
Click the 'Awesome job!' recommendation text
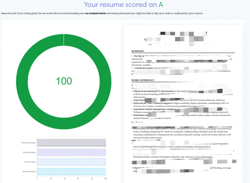point(102,13)
